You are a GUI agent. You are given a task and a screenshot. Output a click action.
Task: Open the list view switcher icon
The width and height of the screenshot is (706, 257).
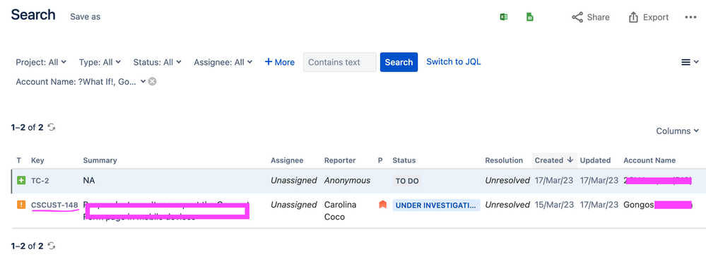click(x=690, y=62)
